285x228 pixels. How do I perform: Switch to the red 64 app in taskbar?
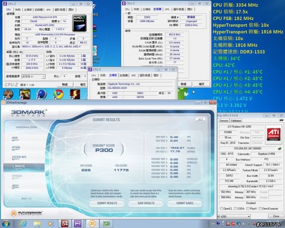pyautogui.click(x=65, y=224)
